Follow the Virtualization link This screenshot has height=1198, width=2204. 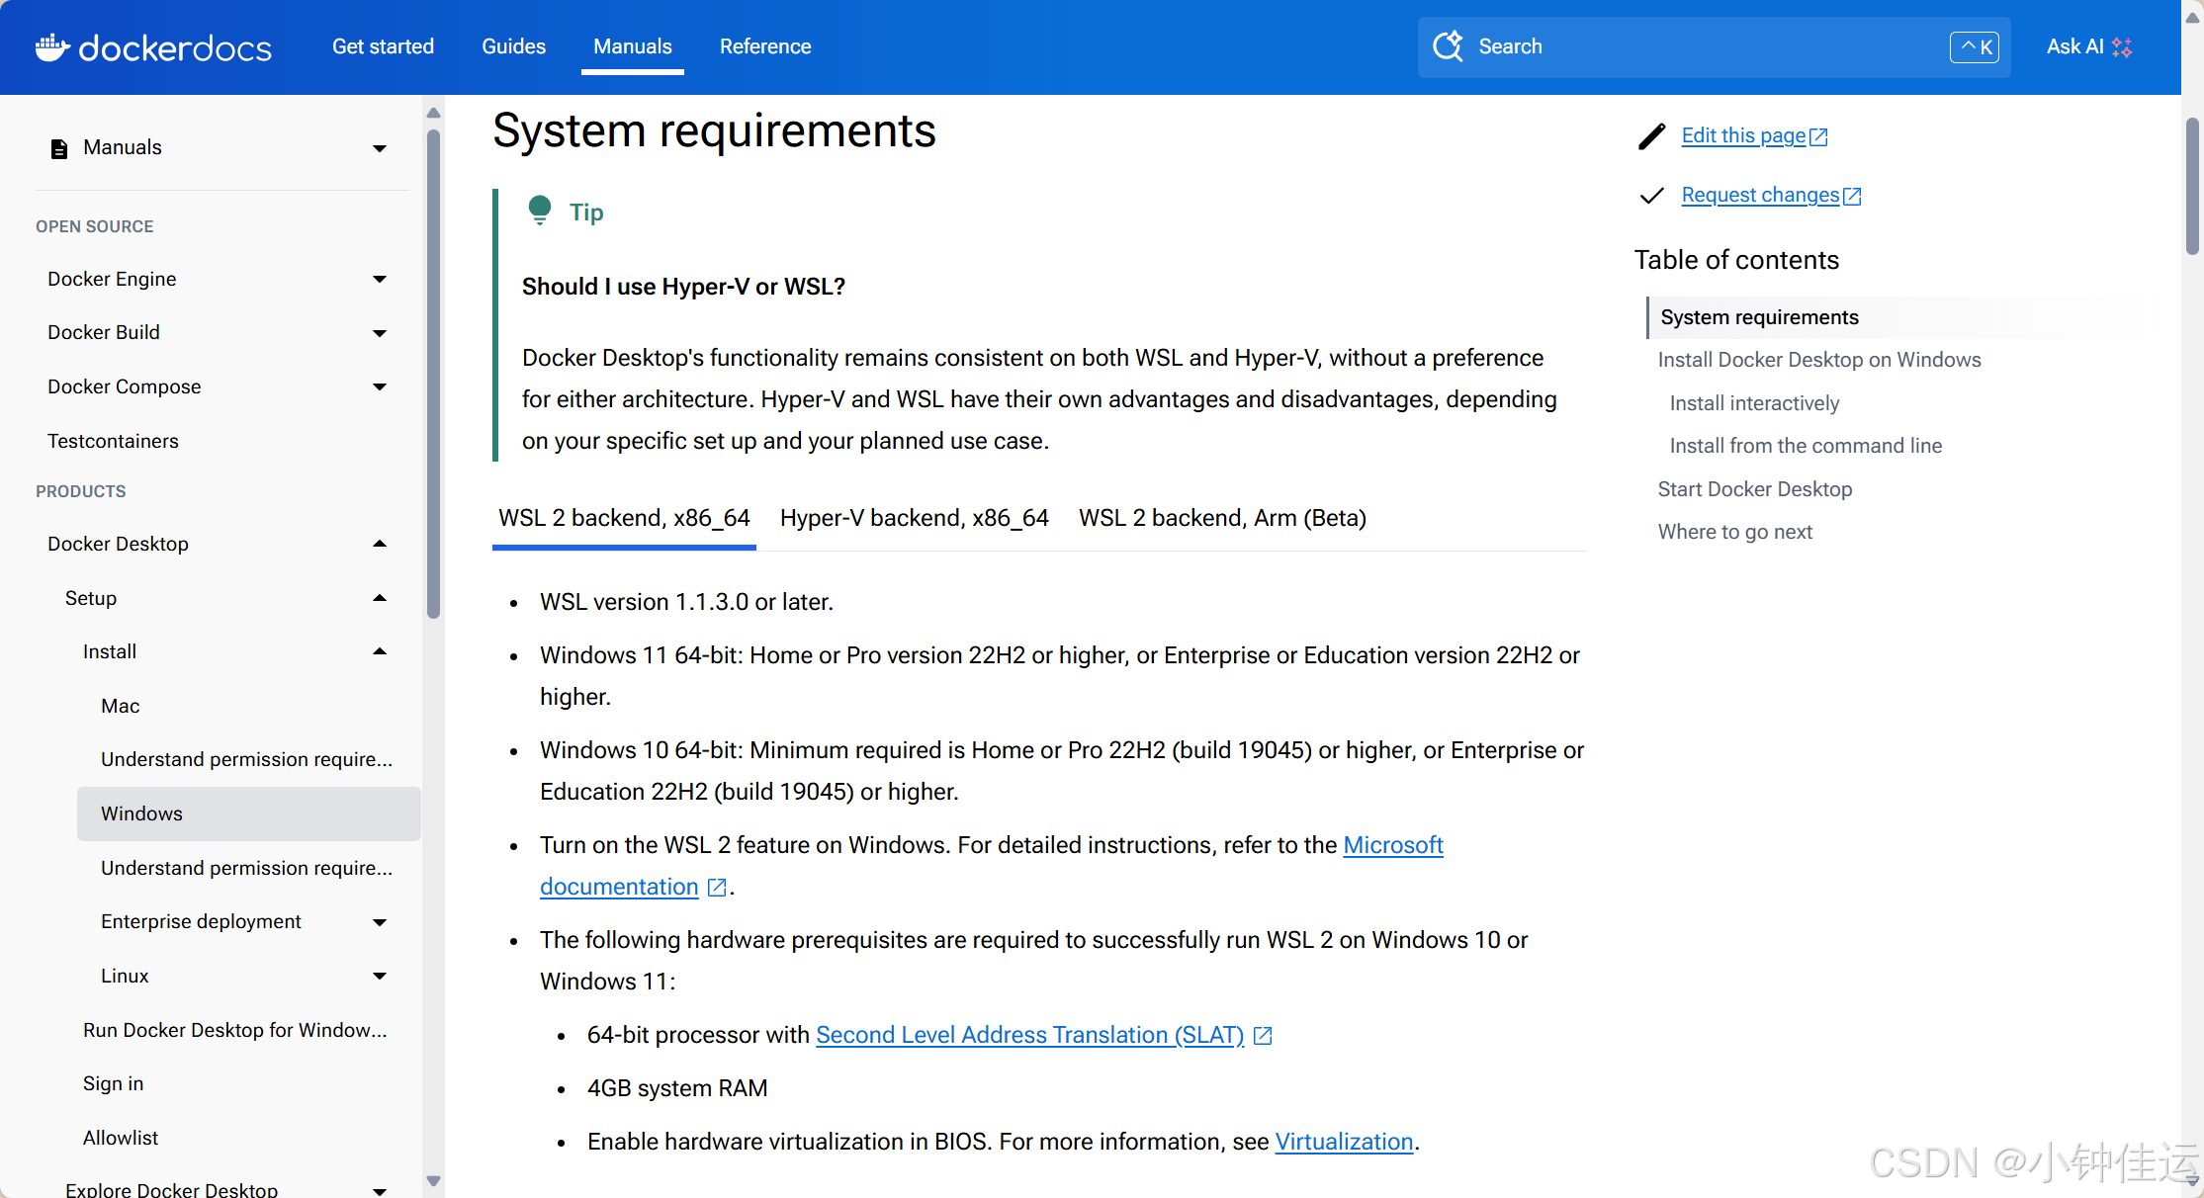(1344, 1142)
